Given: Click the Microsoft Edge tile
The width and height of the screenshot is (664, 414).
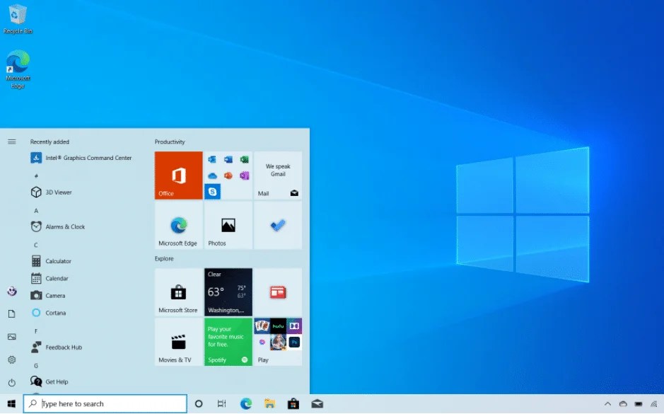Looking at the screenshot, I should (x=178, y=225).
